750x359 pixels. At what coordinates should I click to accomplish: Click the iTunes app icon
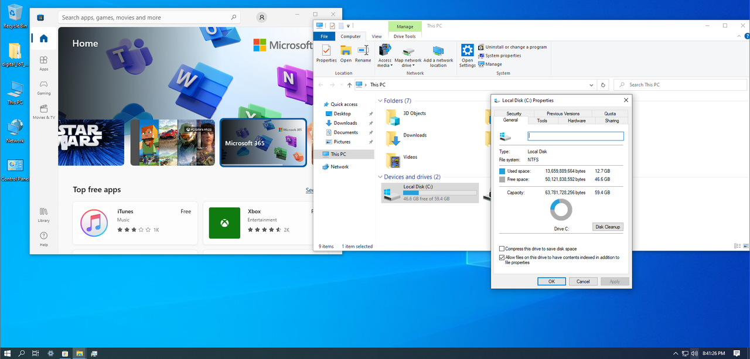click(x=93, y=223)
